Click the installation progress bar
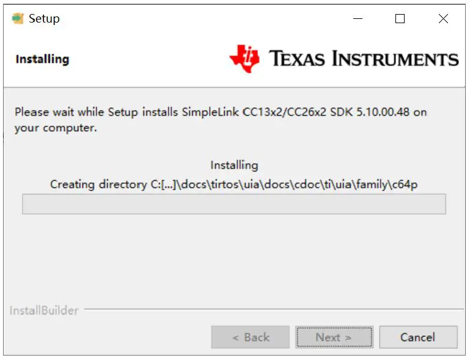This screenshot has width=470, height=358. click(x=233, y=204)
